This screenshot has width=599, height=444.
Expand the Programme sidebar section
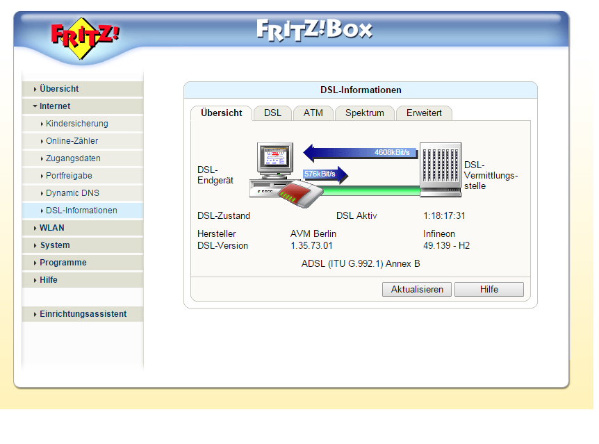[x=83, y=263]
